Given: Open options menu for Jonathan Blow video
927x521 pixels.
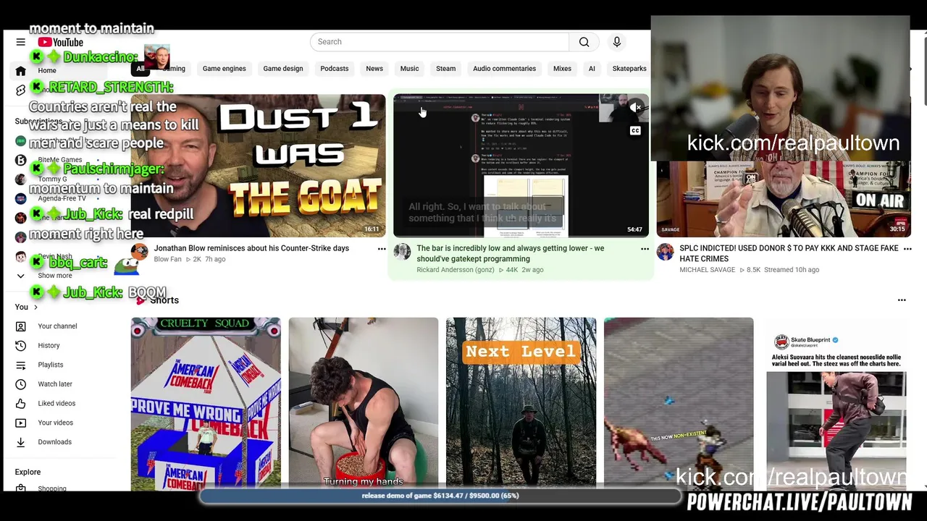Looking at the screenshot, I should click(382, 249).
